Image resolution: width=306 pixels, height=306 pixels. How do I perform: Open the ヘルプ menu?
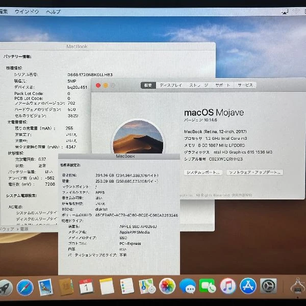coord(54,12)
